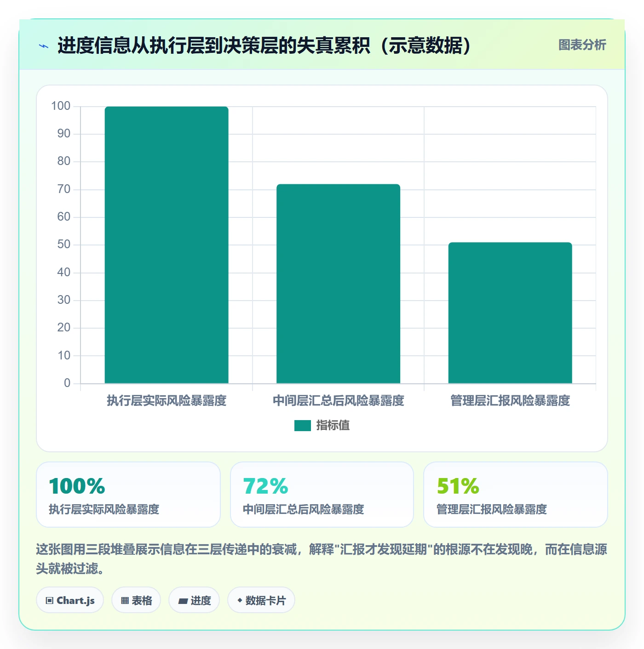The image size is (644, 649).
Task: Click the diamond icon in 数据卡片 chip
Action: (x=240, y=600)
